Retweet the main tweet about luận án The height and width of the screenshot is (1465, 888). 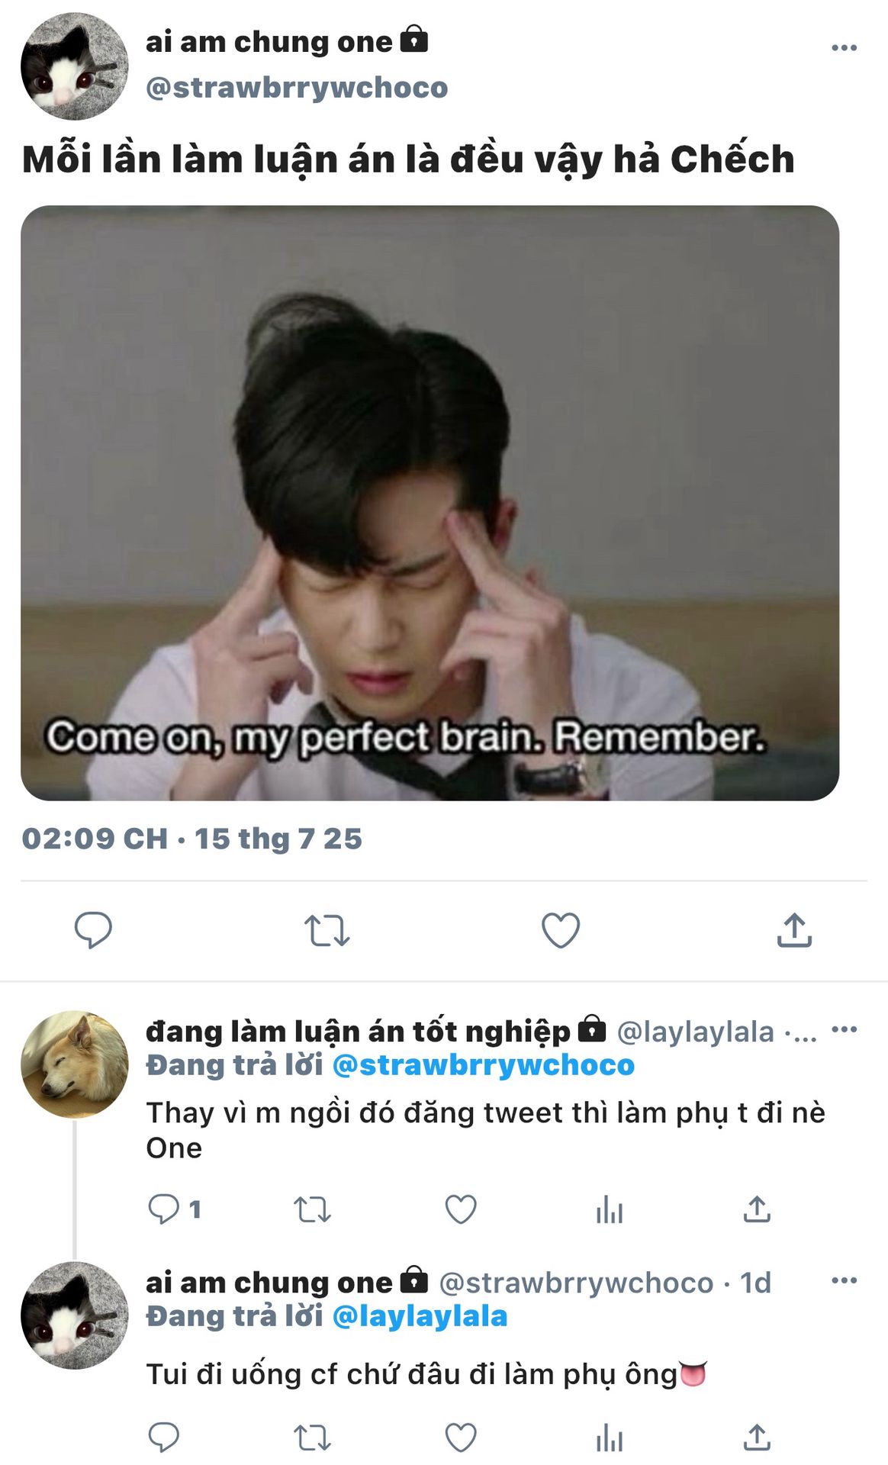coord(327,931)
